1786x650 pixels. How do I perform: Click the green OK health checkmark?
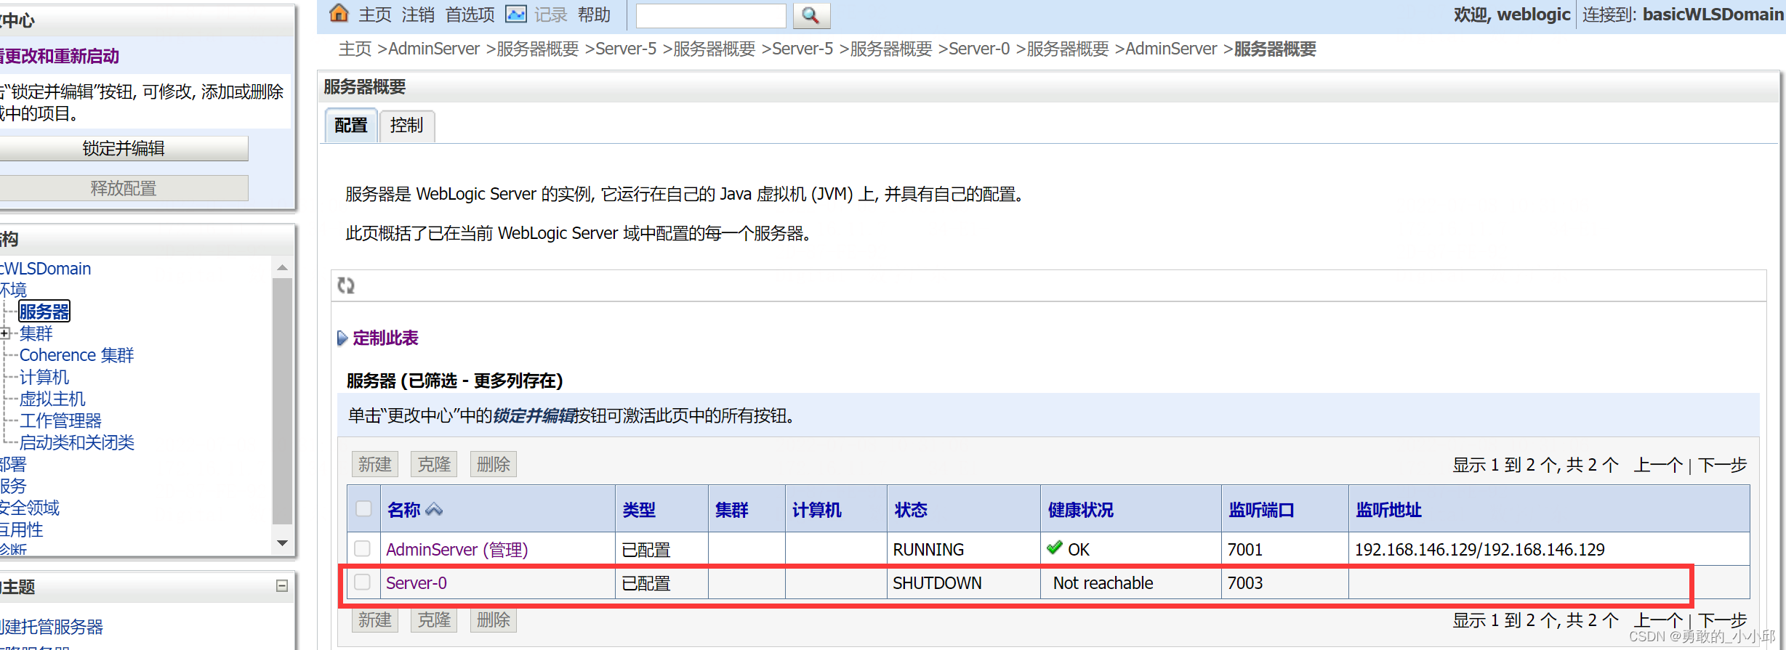point(1054,548)
